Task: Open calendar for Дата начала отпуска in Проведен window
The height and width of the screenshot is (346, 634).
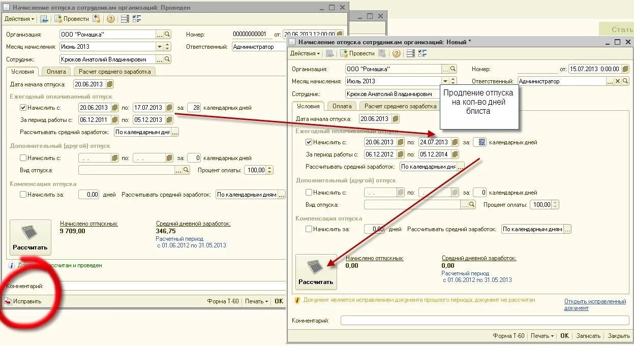Action: [110, 84]
